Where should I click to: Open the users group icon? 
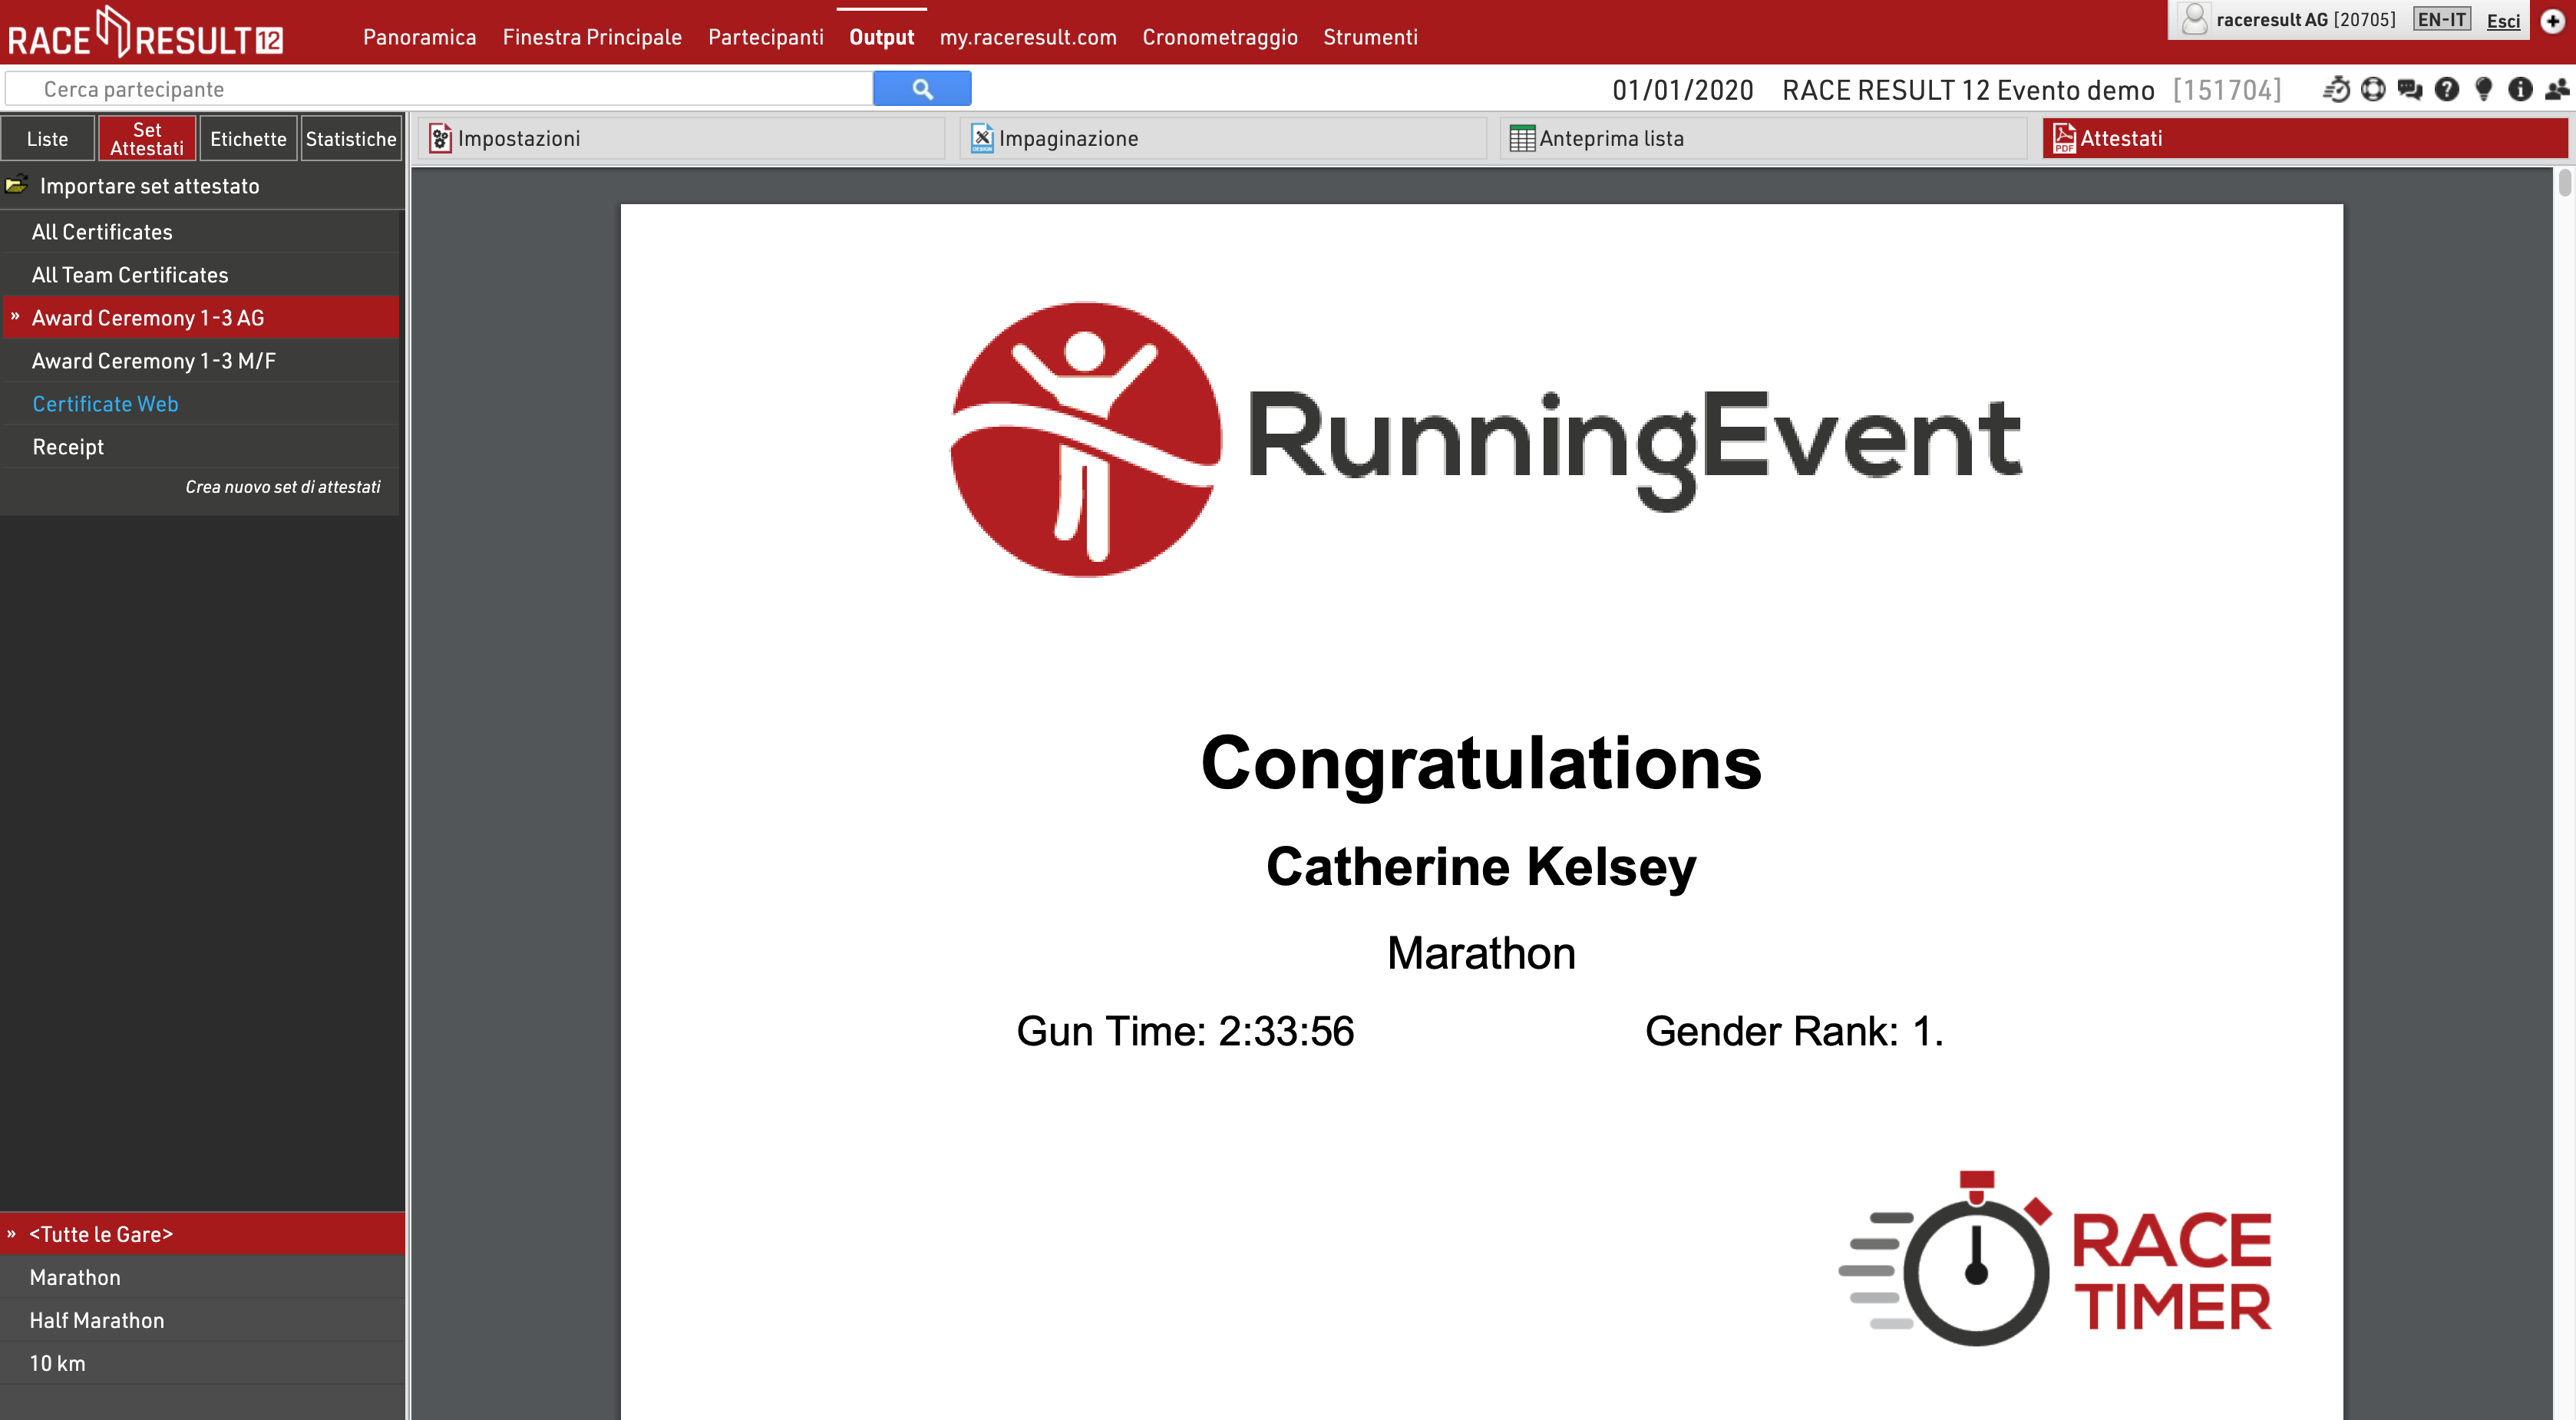click(x=2557, y=90)
